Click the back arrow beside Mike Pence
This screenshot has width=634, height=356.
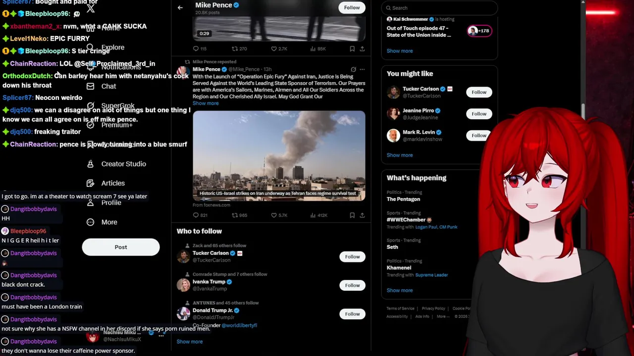pyautogui.click(x=180, y=7)
